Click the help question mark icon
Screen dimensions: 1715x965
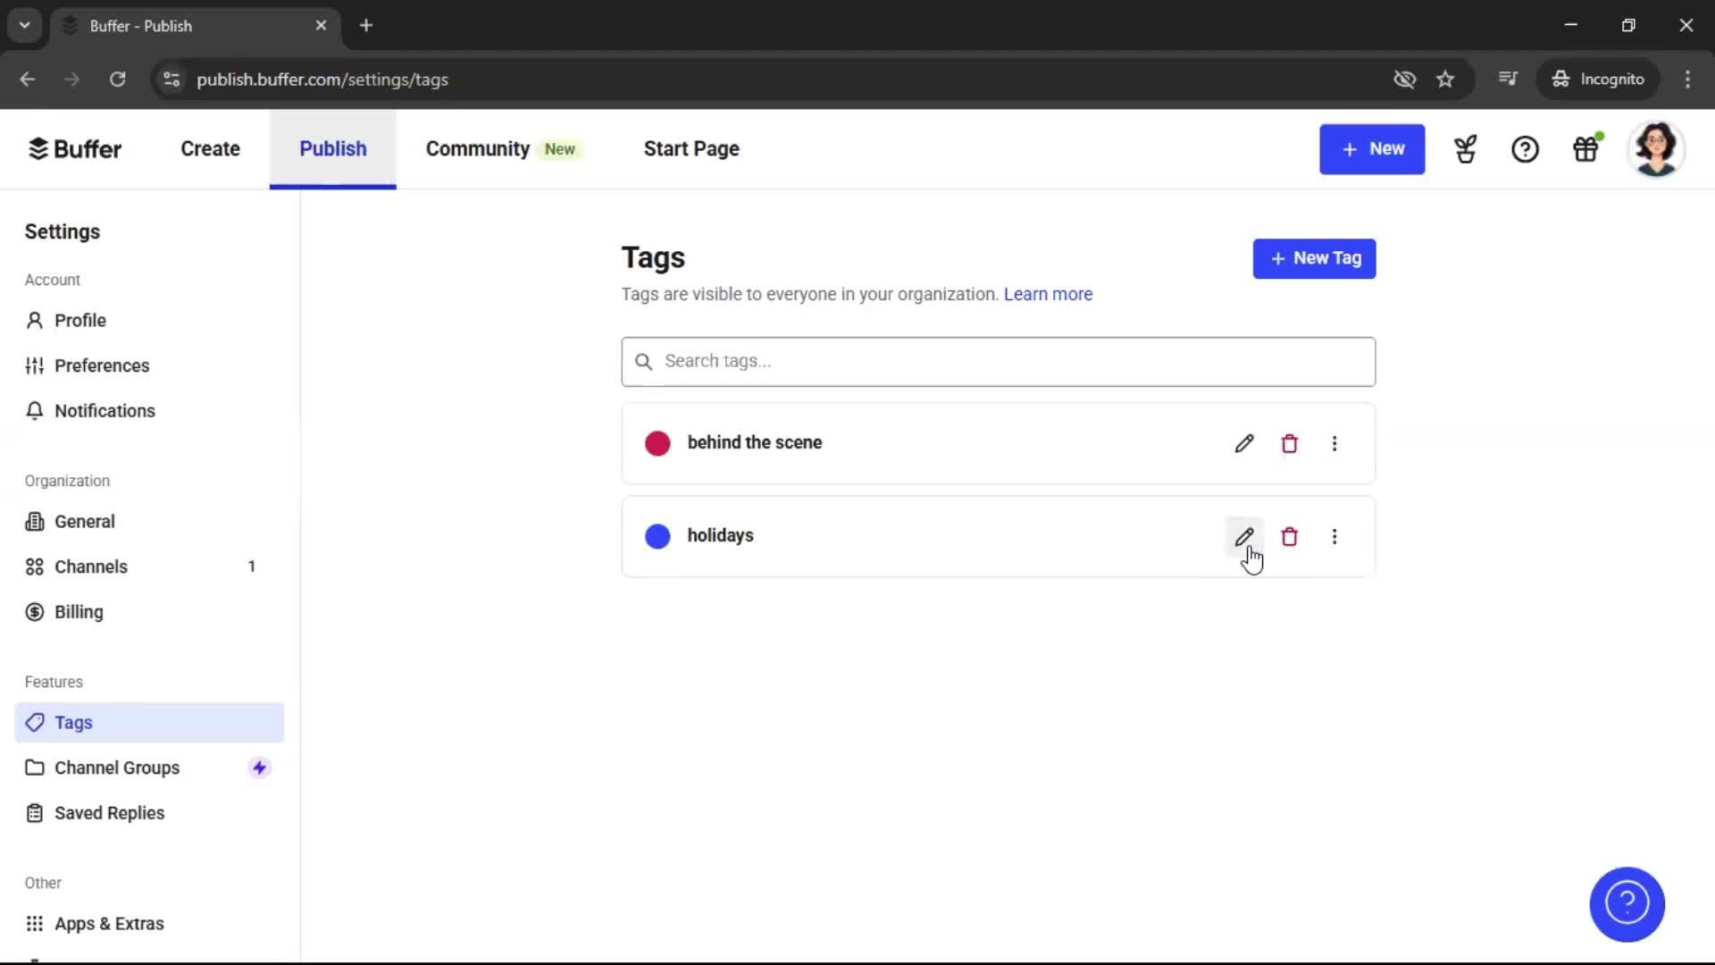click(1525, 149)
